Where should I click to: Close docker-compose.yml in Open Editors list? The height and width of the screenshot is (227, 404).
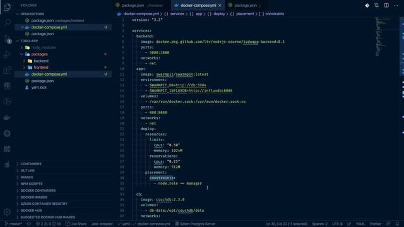coord(22,27)
